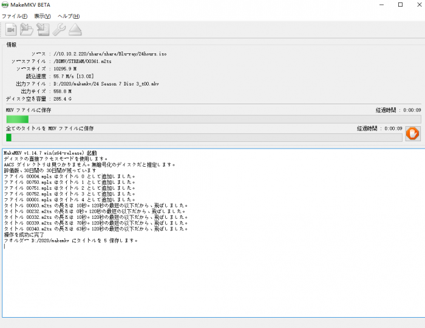Maximize the MakeMKV window
This screenshot has height=328, width=425.
coord(400,5)
